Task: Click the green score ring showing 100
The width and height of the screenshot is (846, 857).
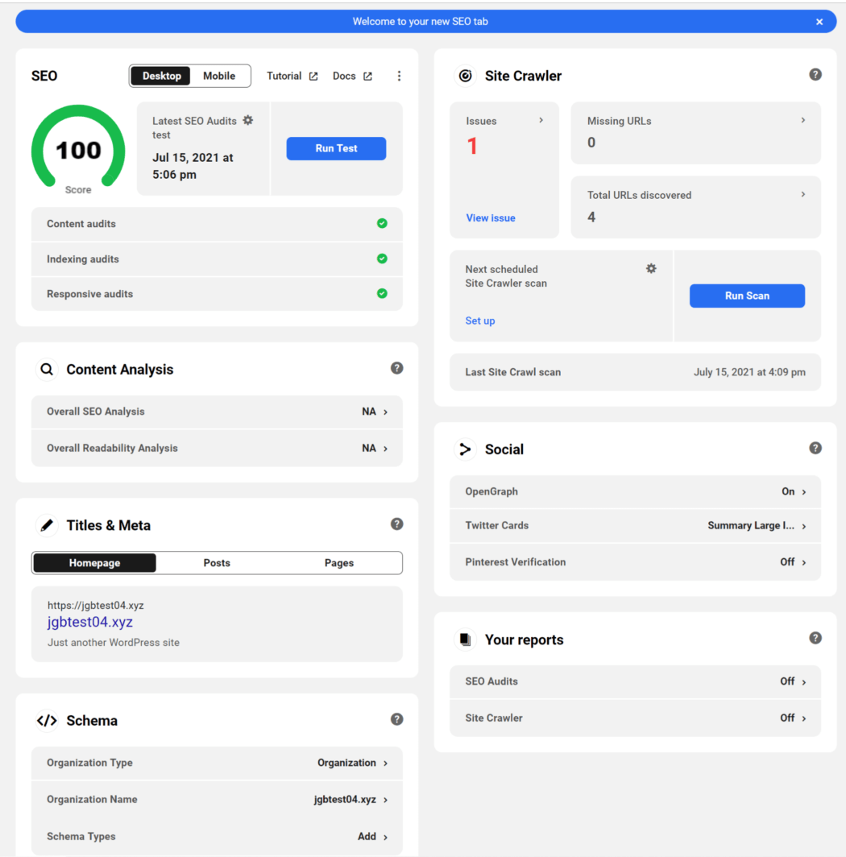Action: coord(77,150)
